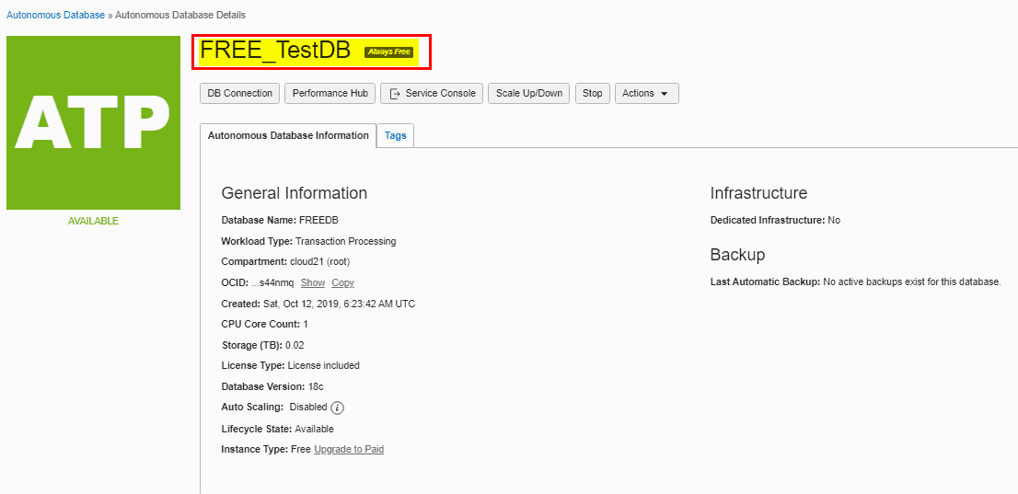Show the full OCID value

pos(313,283)
